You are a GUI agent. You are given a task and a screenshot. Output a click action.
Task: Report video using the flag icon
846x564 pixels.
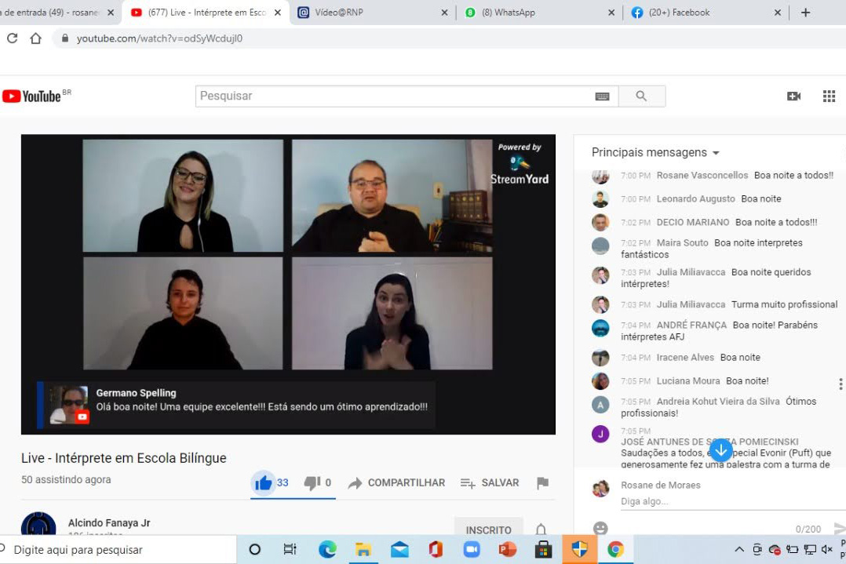(x=542, y=482)
